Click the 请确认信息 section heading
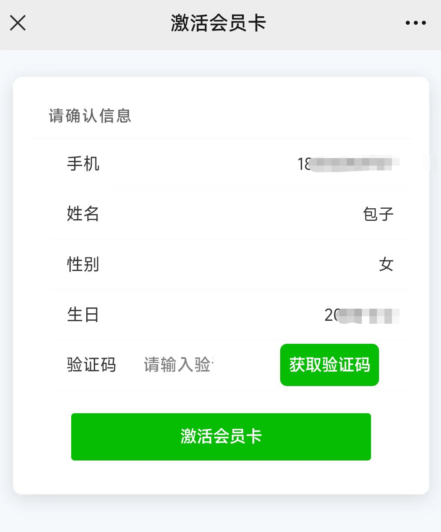Image resolution: width=441 pixels, height=532 pixels. pyautogui.click(x=90, y=116)
